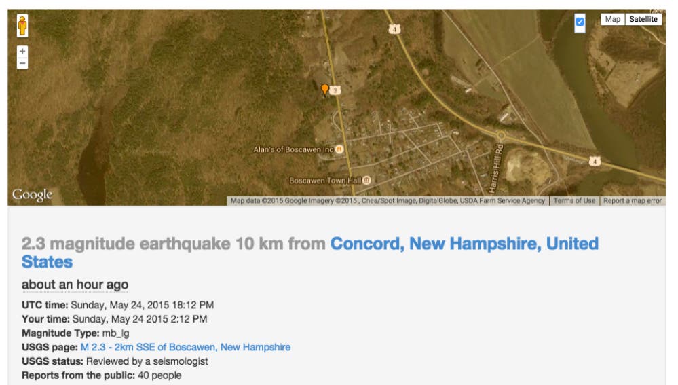Select the Satellite view option
The width and height of the screenshot is (678, 385).
[643, 19]
